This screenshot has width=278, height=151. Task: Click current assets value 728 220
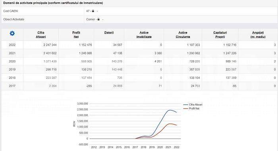195,61
